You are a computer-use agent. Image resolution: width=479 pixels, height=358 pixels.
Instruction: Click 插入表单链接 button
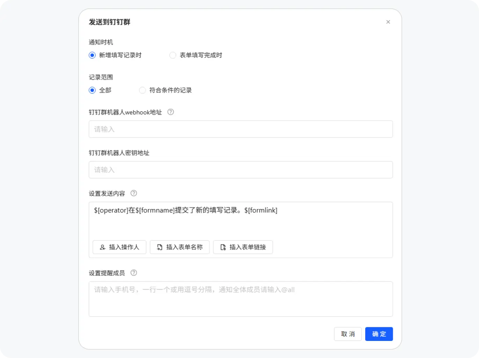coord(243,247)
